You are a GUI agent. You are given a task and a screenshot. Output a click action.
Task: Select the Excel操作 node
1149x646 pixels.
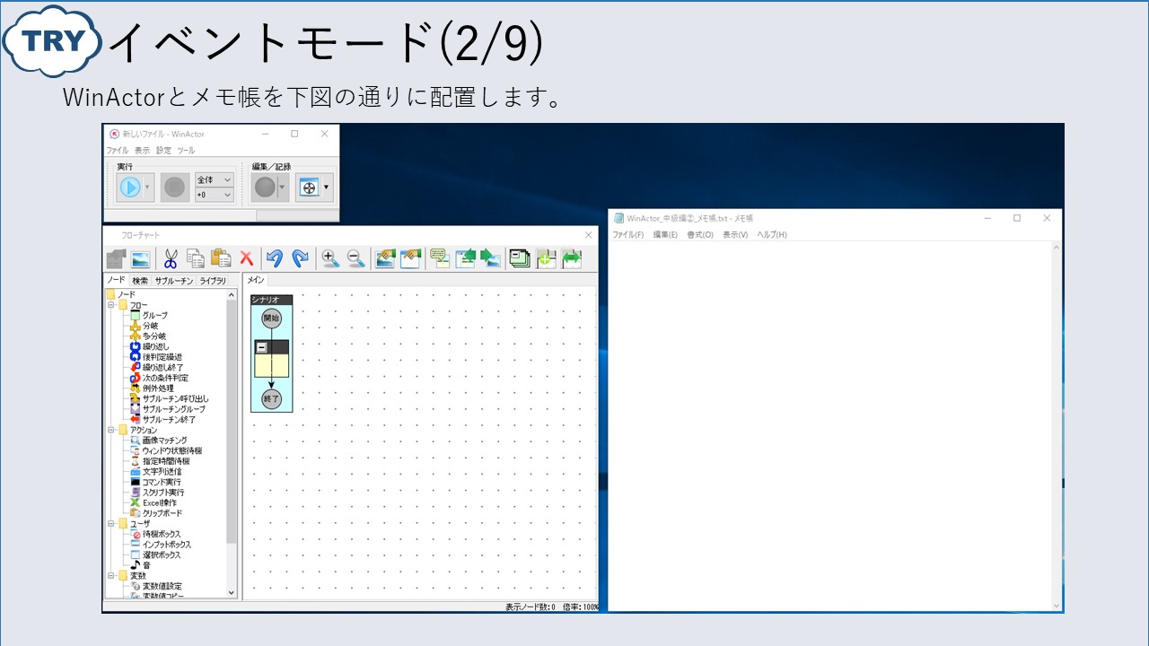(x=160, y=502)
